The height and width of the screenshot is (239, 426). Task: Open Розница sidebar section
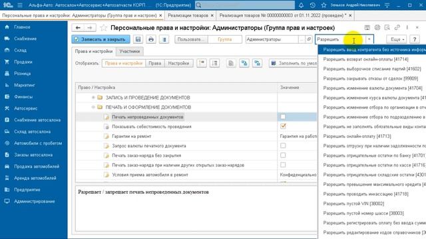coord(22,74)
